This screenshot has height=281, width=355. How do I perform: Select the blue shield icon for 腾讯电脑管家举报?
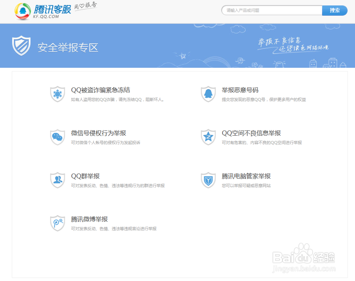point(208,180)
